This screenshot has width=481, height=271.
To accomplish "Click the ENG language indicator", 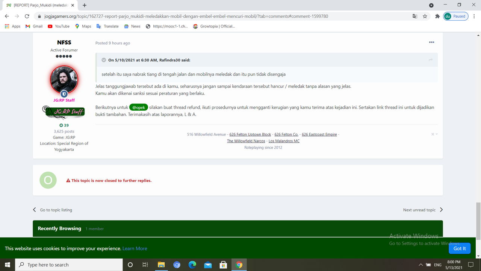I will coord(438,265).
